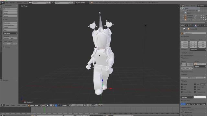207x116 pixels.
Task: Enable the Texture Space checkbox
Action: (x=195, y=87)
